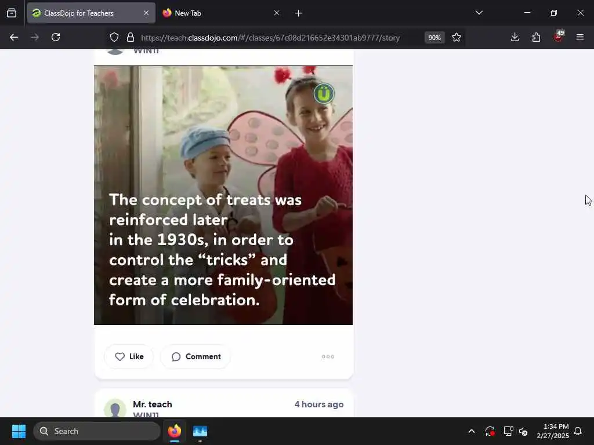Screen dimensions: 594x445
Task: Click Mr. teach's profile avatar
Action: pos(115,408)
